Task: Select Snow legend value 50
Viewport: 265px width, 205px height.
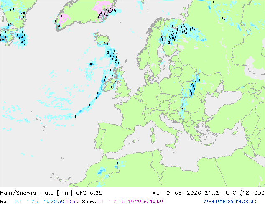Action: pyautogui.click(x=160, y=202)
